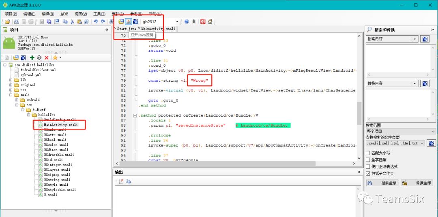Collapse the project panel with « arrows
This screenshot has height=217, width=438.
point(107,30)
